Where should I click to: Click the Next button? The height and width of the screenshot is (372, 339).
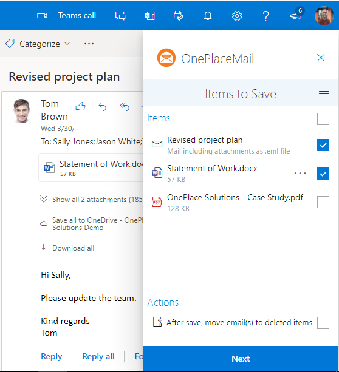coord(241,359)
